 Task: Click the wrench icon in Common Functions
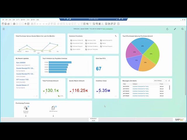116,36
